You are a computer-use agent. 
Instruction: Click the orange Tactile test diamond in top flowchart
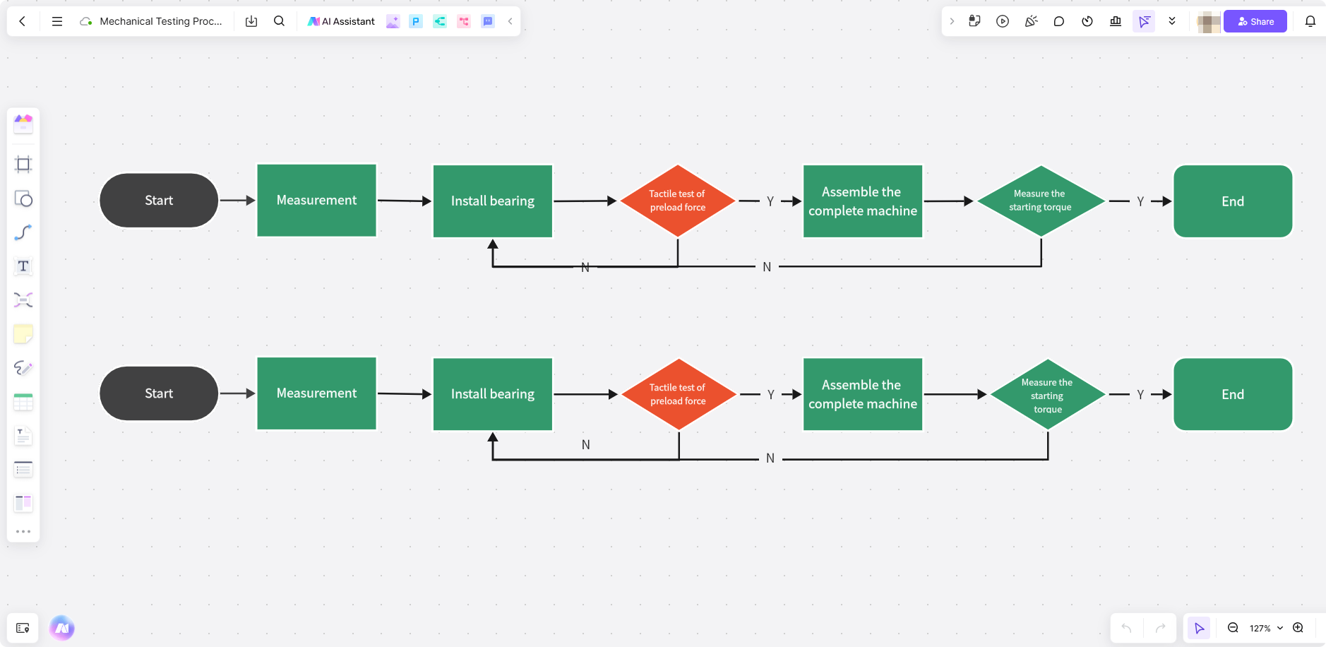coord(677,201)
